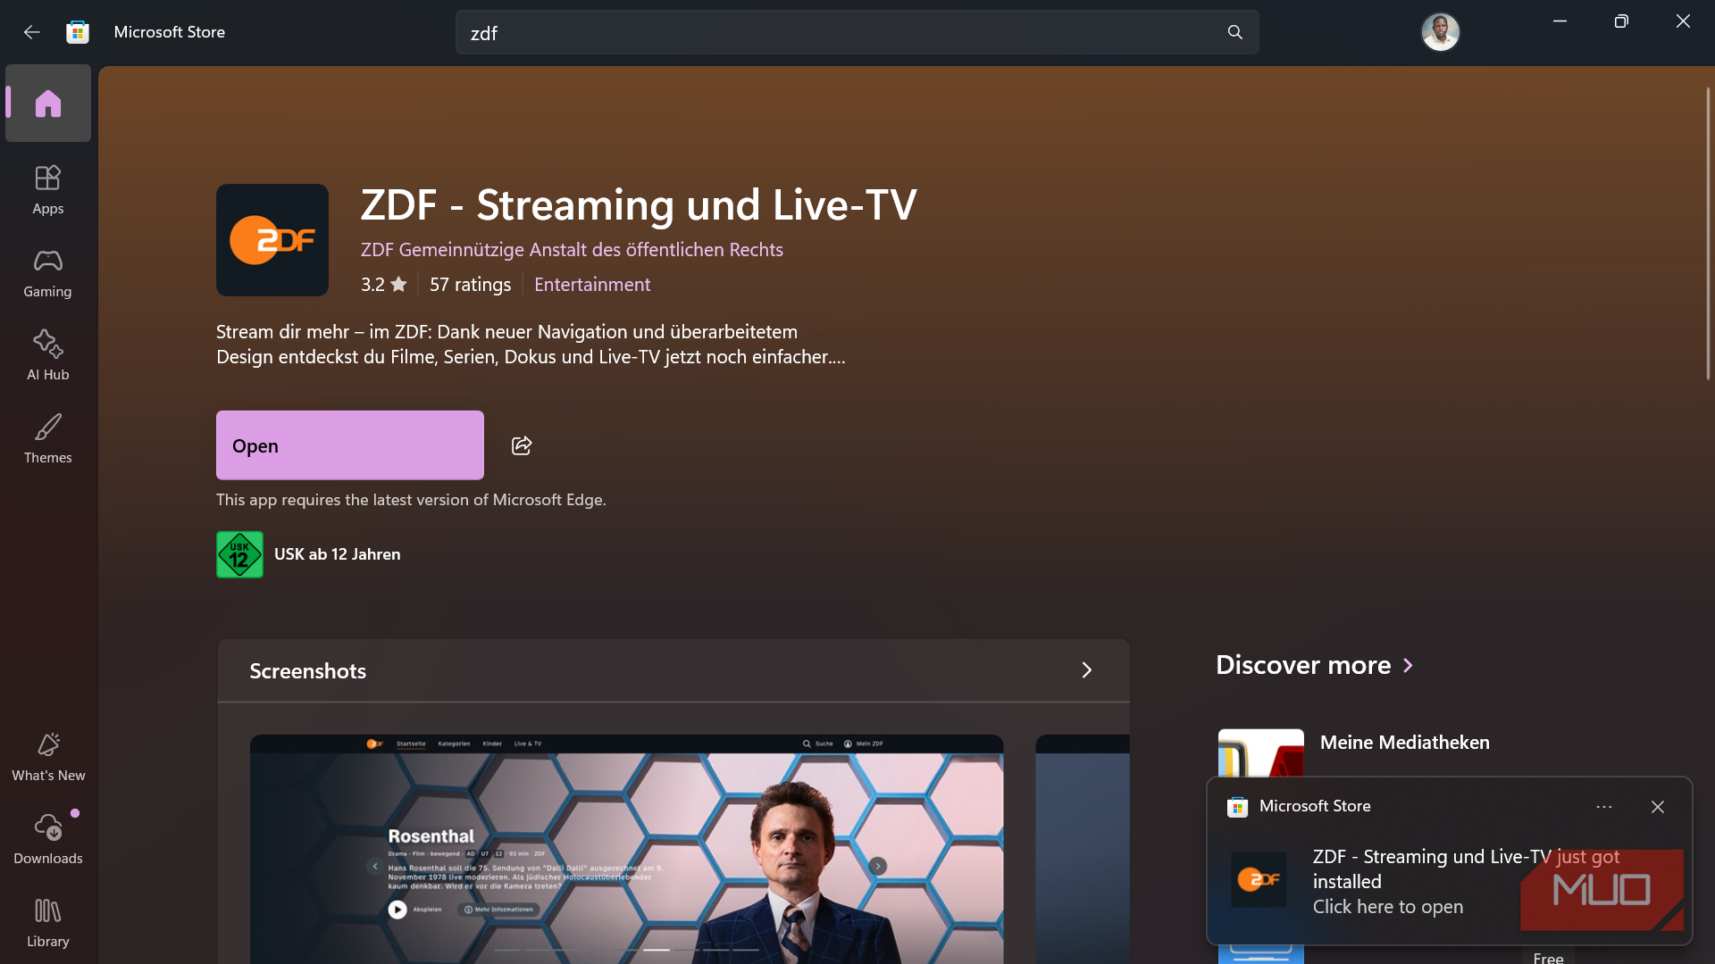
Task: Click the Microsoft Store logo icon
Action: (78, 32)
